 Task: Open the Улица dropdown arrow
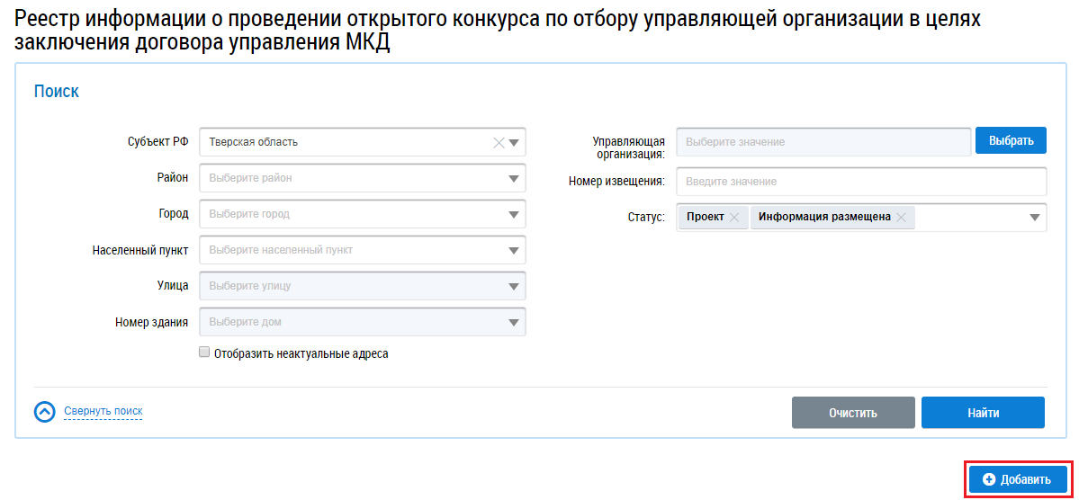coord(514,286)
